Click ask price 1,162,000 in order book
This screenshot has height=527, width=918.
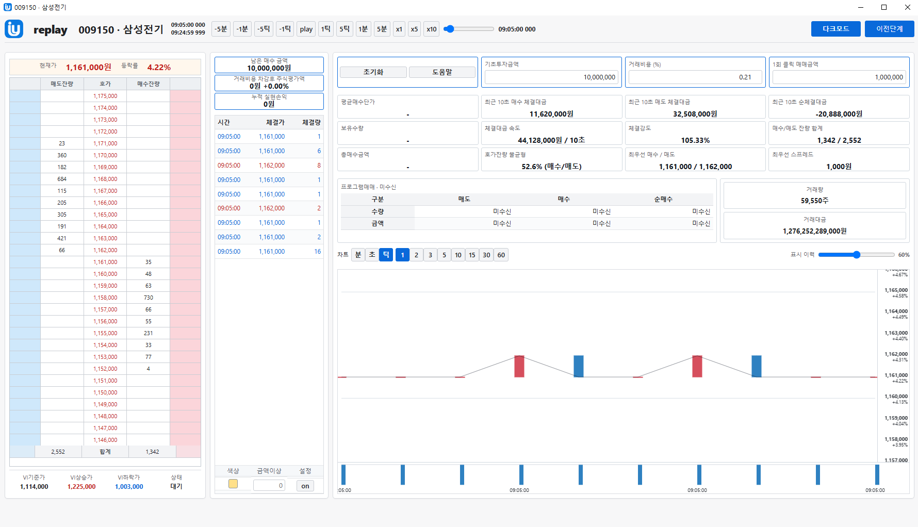[x=105, y=250]
